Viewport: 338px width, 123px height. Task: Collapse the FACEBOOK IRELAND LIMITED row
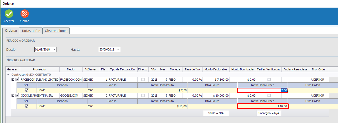click(13, 80)
